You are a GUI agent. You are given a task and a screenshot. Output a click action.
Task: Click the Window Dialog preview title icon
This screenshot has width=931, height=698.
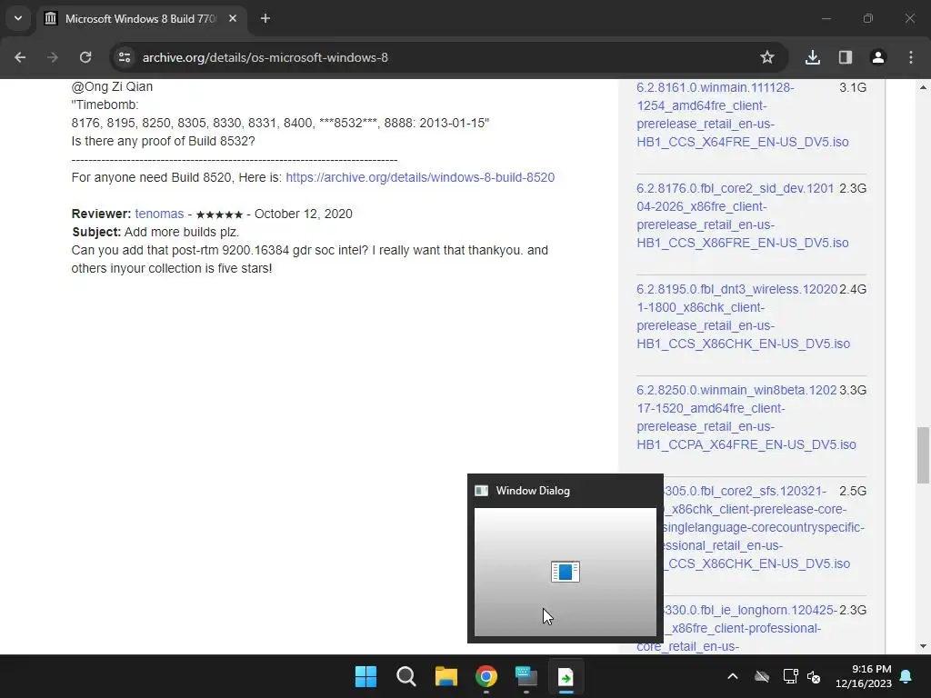pyautogui.click(x=482, y=490)
